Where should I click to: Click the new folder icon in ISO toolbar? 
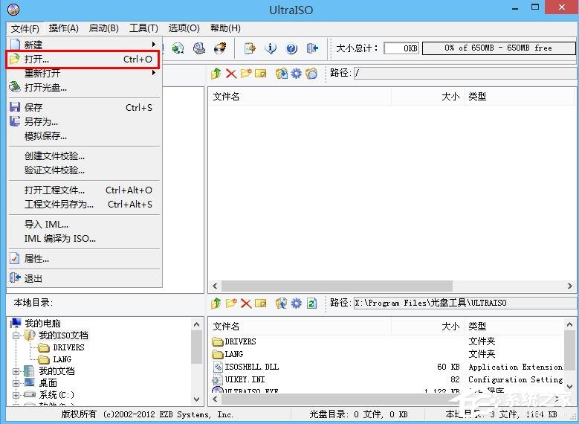click(246, 73)
